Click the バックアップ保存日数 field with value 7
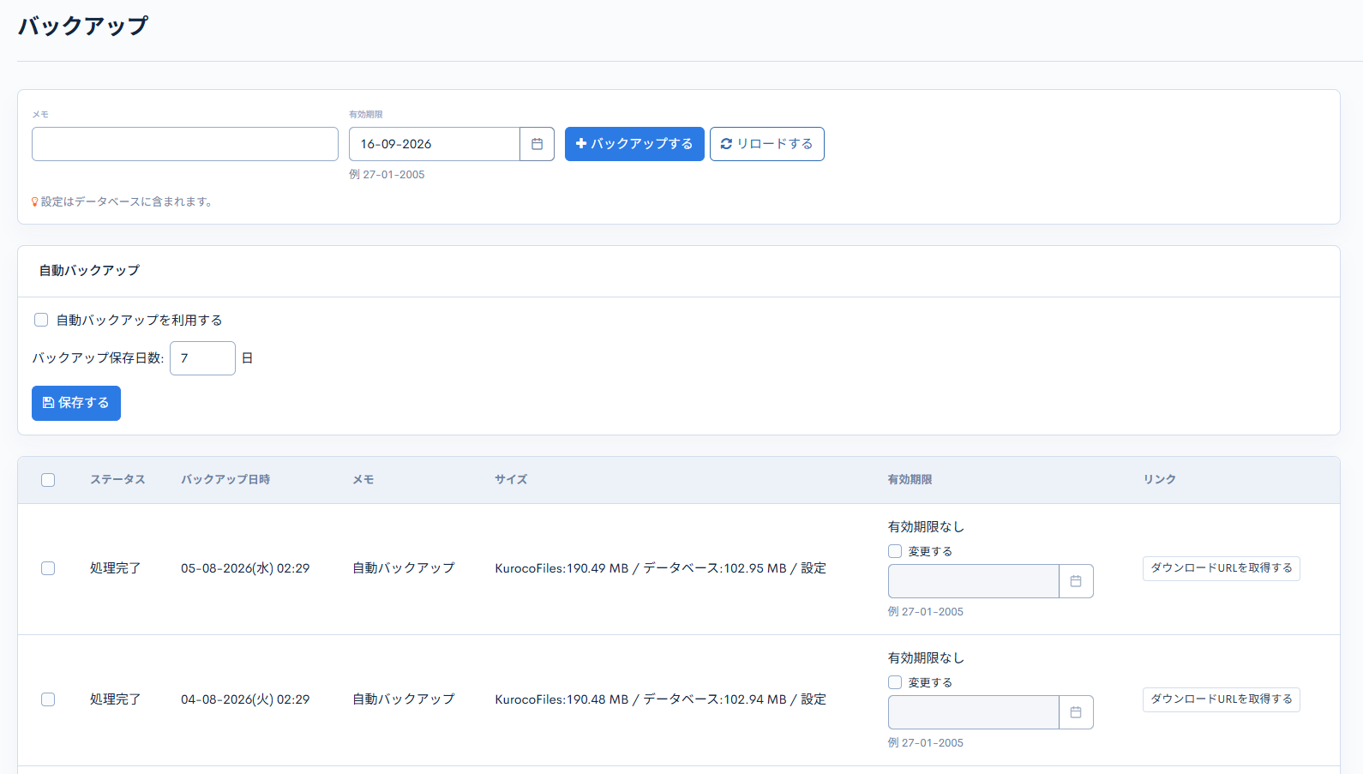 (202, 358)
